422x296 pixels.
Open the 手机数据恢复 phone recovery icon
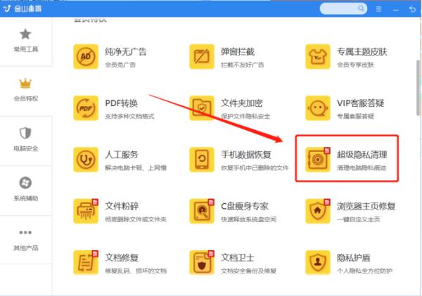202,160
